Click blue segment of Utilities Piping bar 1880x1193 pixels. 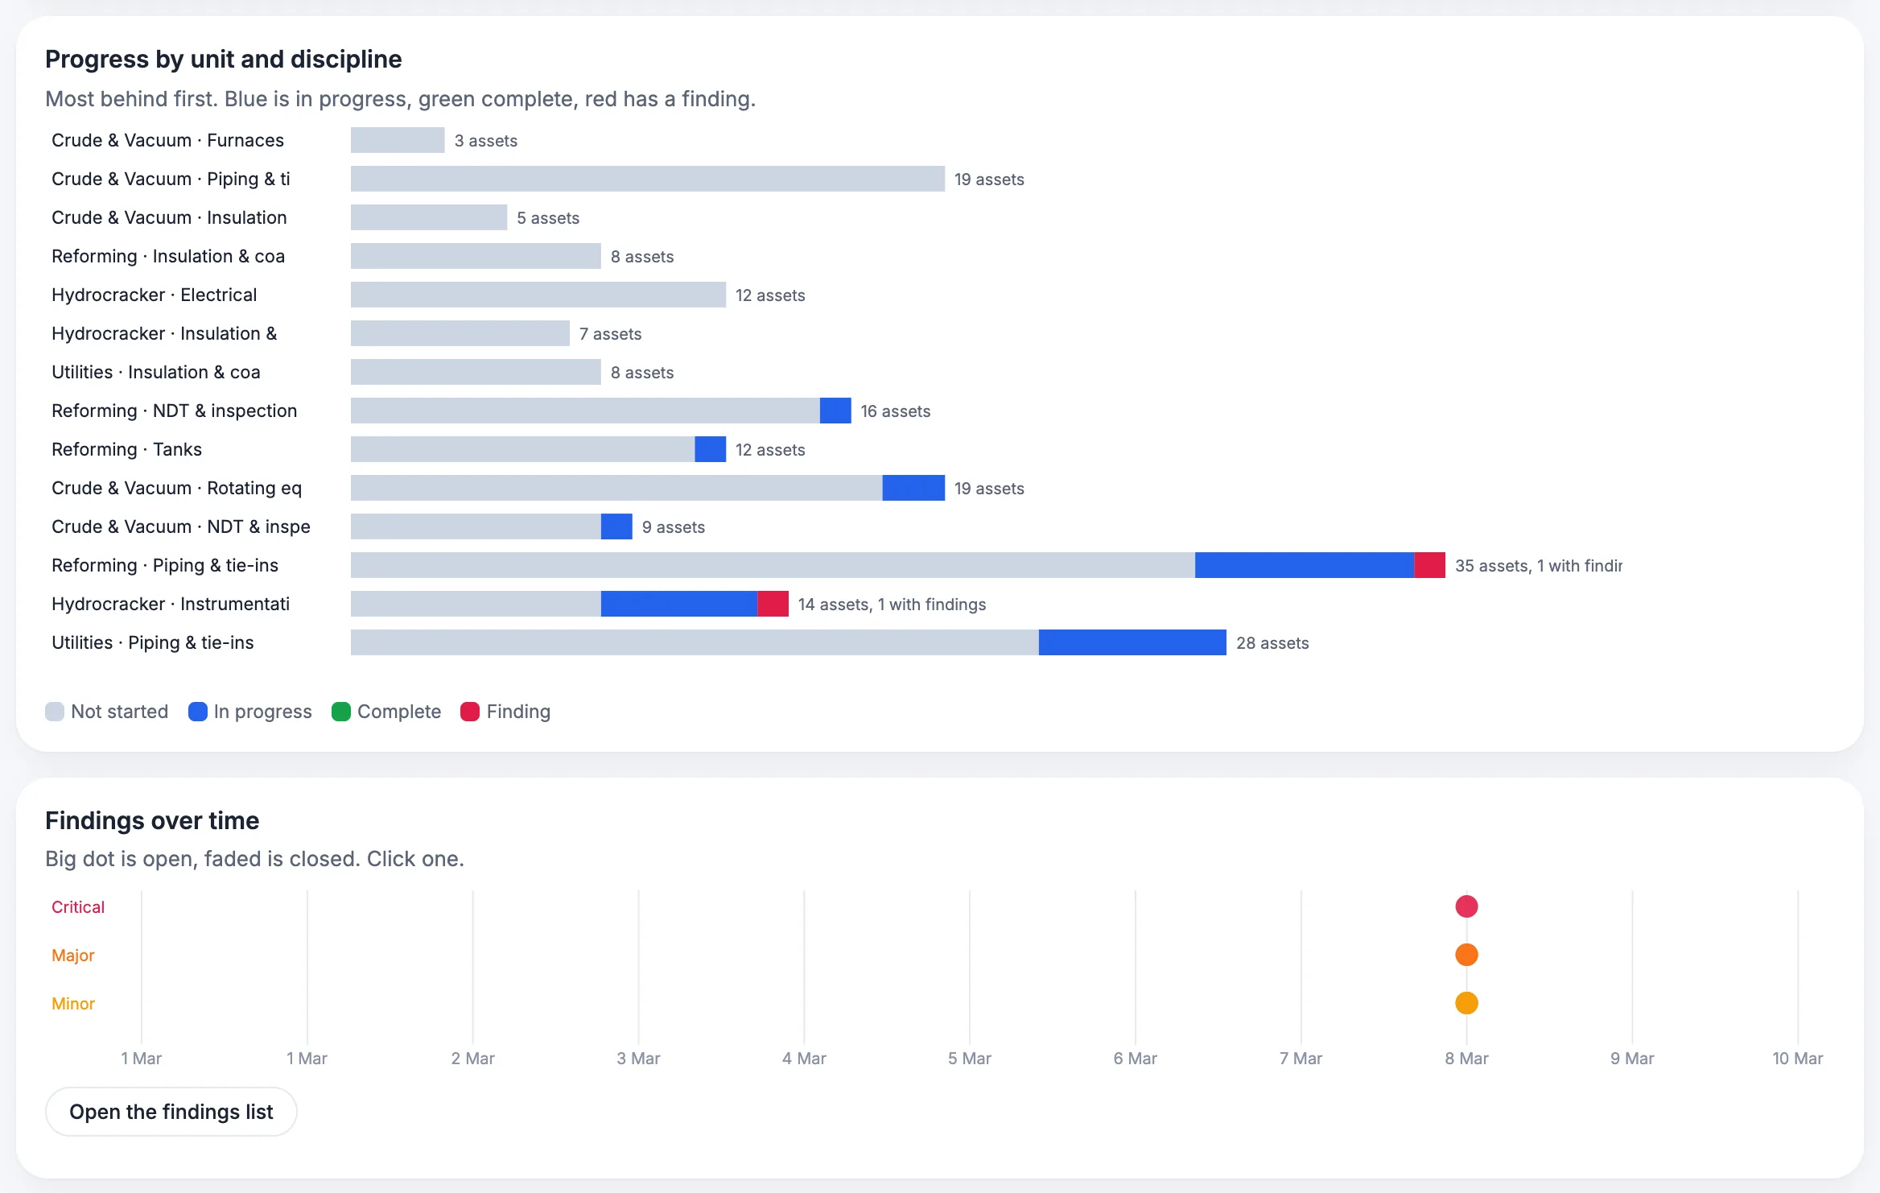click(x=1132, y=642)
